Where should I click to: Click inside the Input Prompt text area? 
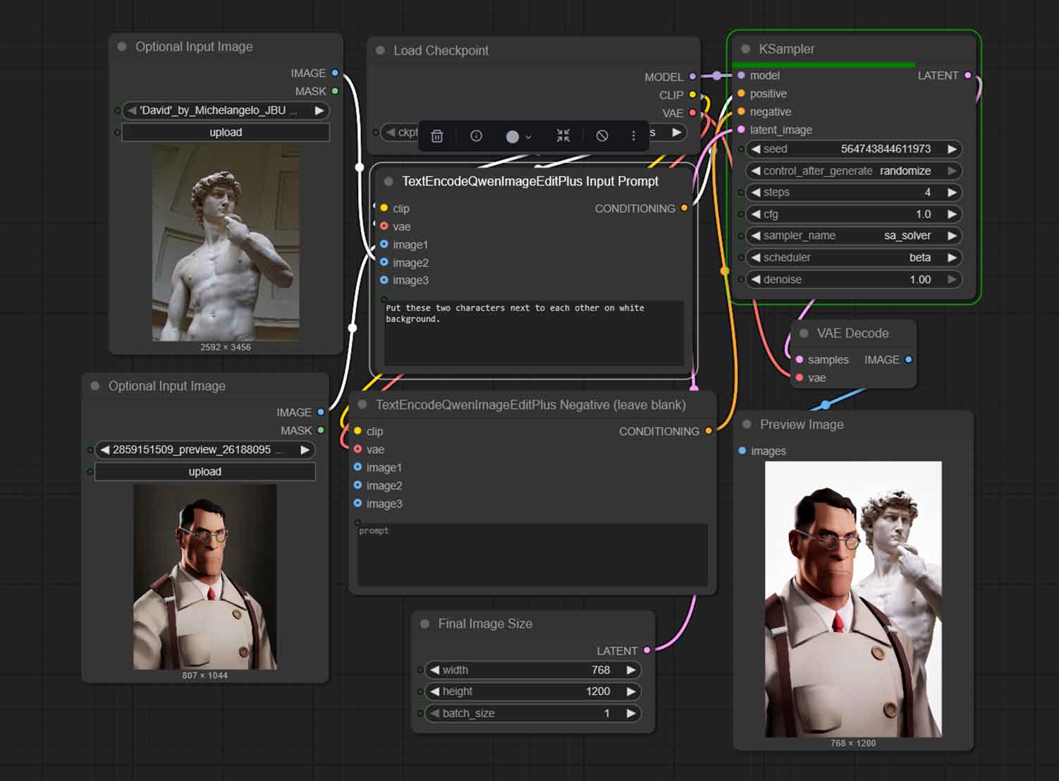(533, 332)
